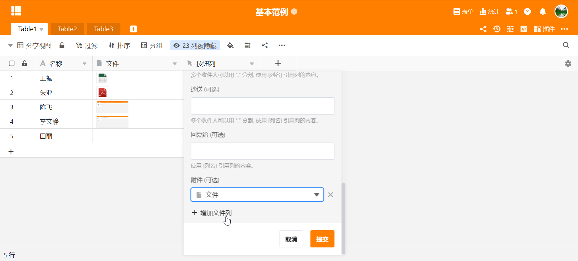The width and height of the screenshot is (578, 261).
Task: Open the notifications bell
Action: pos(543,11)
